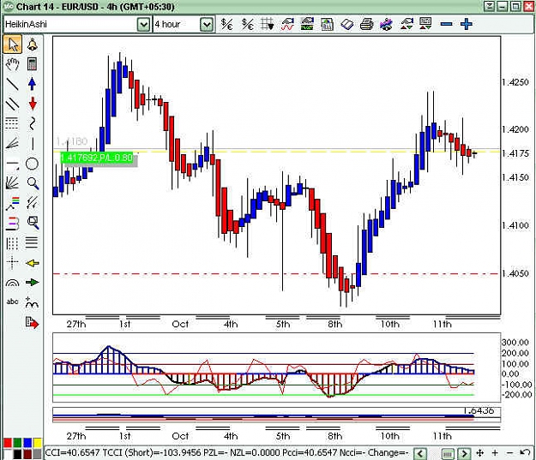
Task: Open the alert bell tool
Action: click(x=32, y=45)
